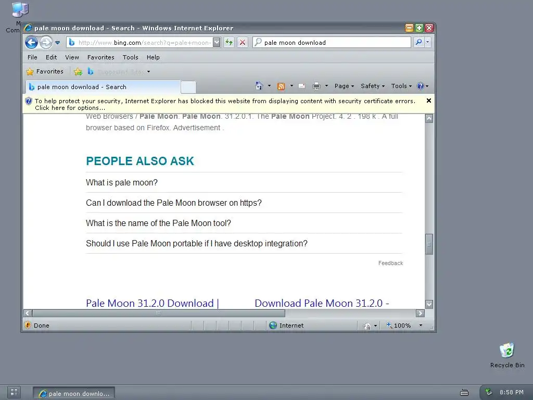The width and height of the screenshot is (533, 400).
Task: Open the 'Download Pale Moon 31.2.0 -' link
Action: tap(322, 303)
